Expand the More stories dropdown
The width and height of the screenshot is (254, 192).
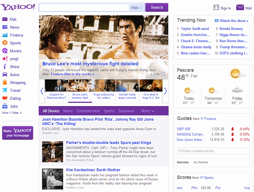click(x=148, y=111)
